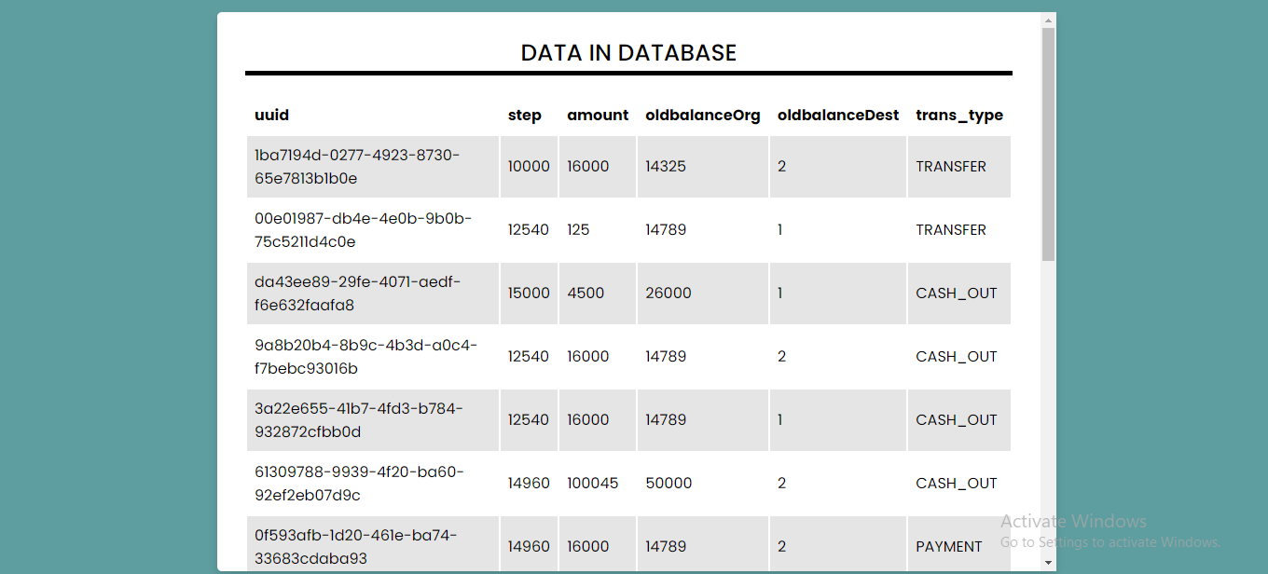Click the step column header

(525, 116)
